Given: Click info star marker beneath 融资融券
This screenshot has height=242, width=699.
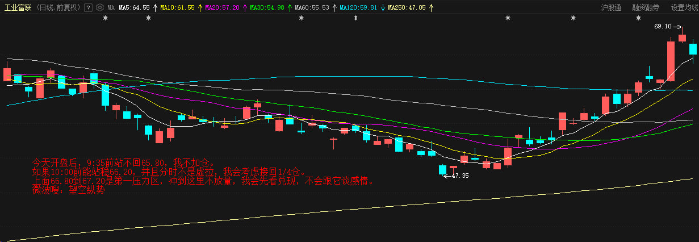Looking at the screenshot, I should pos(638,18).
